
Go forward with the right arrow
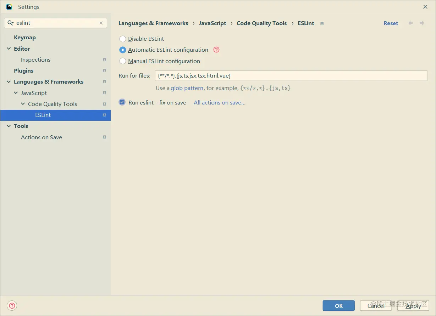click(422, 23)
